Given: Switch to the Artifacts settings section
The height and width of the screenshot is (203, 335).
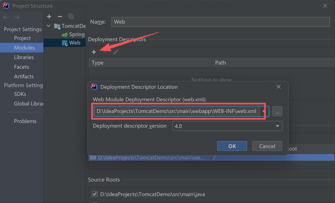Looking at the screenshot, I should tap(24, 76).
